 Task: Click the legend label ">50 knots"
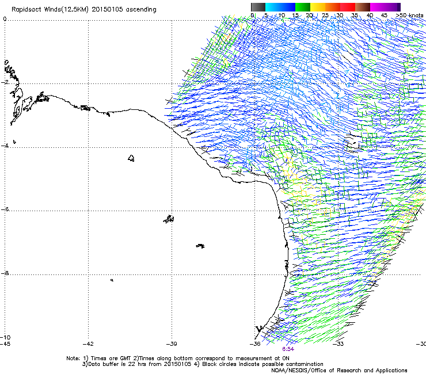point(409,15)
